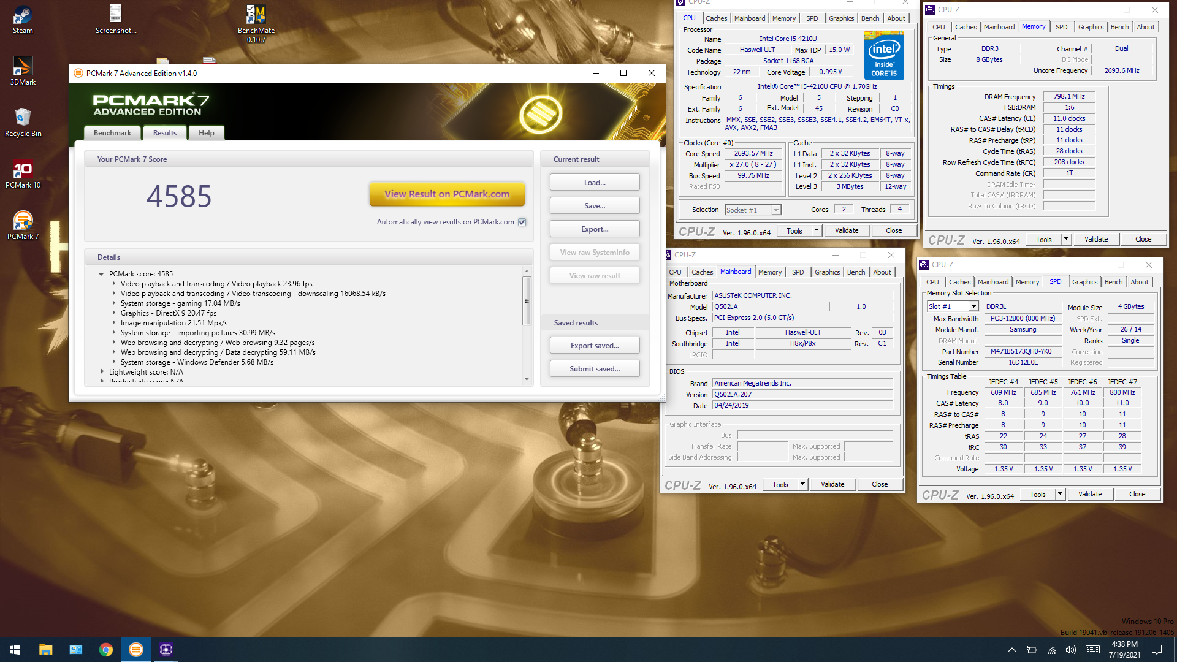Open Caches tab in CPU-Z CPU window
This screenshot has width=1177, height=662.
coord(716,18)
